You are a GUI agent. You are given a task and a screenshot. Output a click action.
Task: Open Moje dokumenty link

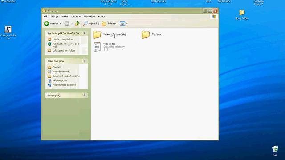(x=61, y=72)
